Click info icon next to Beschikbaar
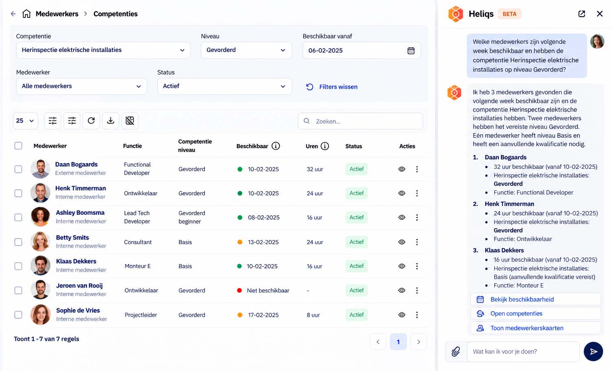612x371 pixels. click(276, 146)
